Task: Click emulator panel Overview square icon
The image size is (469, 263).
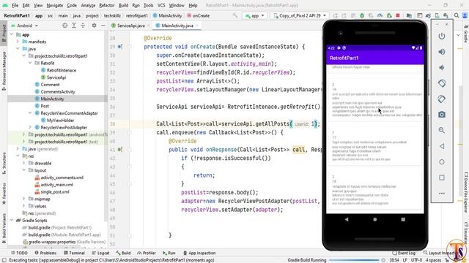Action: point(441,178)
